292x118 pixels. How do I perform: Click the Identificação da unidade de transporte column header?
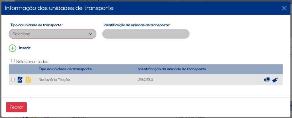[x=172, y=69]
